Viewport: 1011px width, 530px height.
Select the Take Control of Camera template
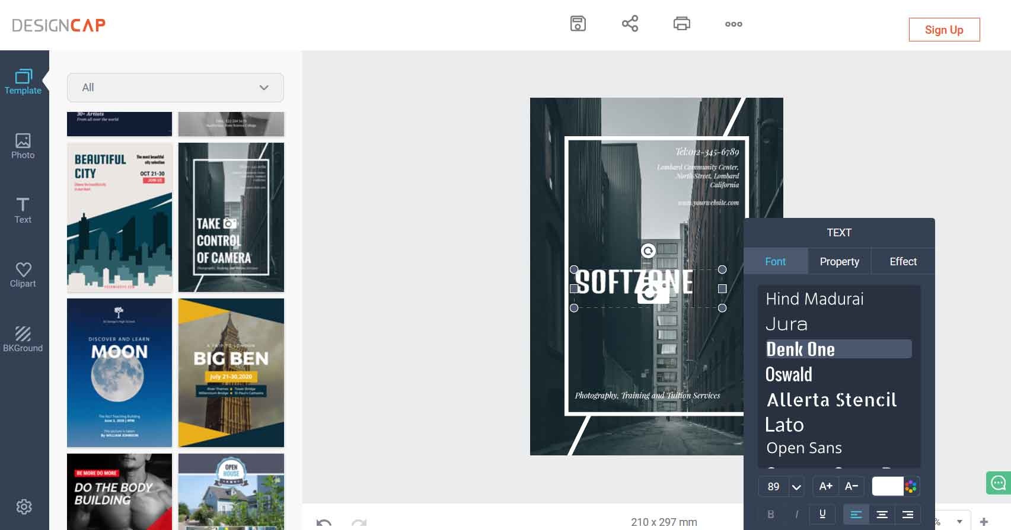(x=231, y=217)
